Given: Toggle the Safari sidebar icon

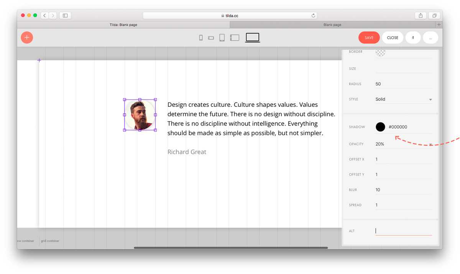Looking at the screenshot, I should [x=65, y=16].
